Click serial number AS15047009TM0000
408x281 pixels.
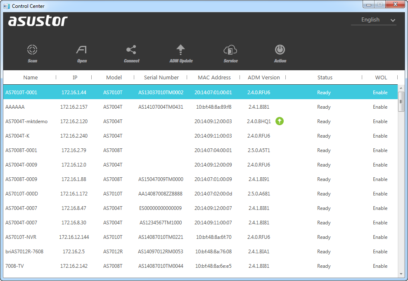[161, 179]
